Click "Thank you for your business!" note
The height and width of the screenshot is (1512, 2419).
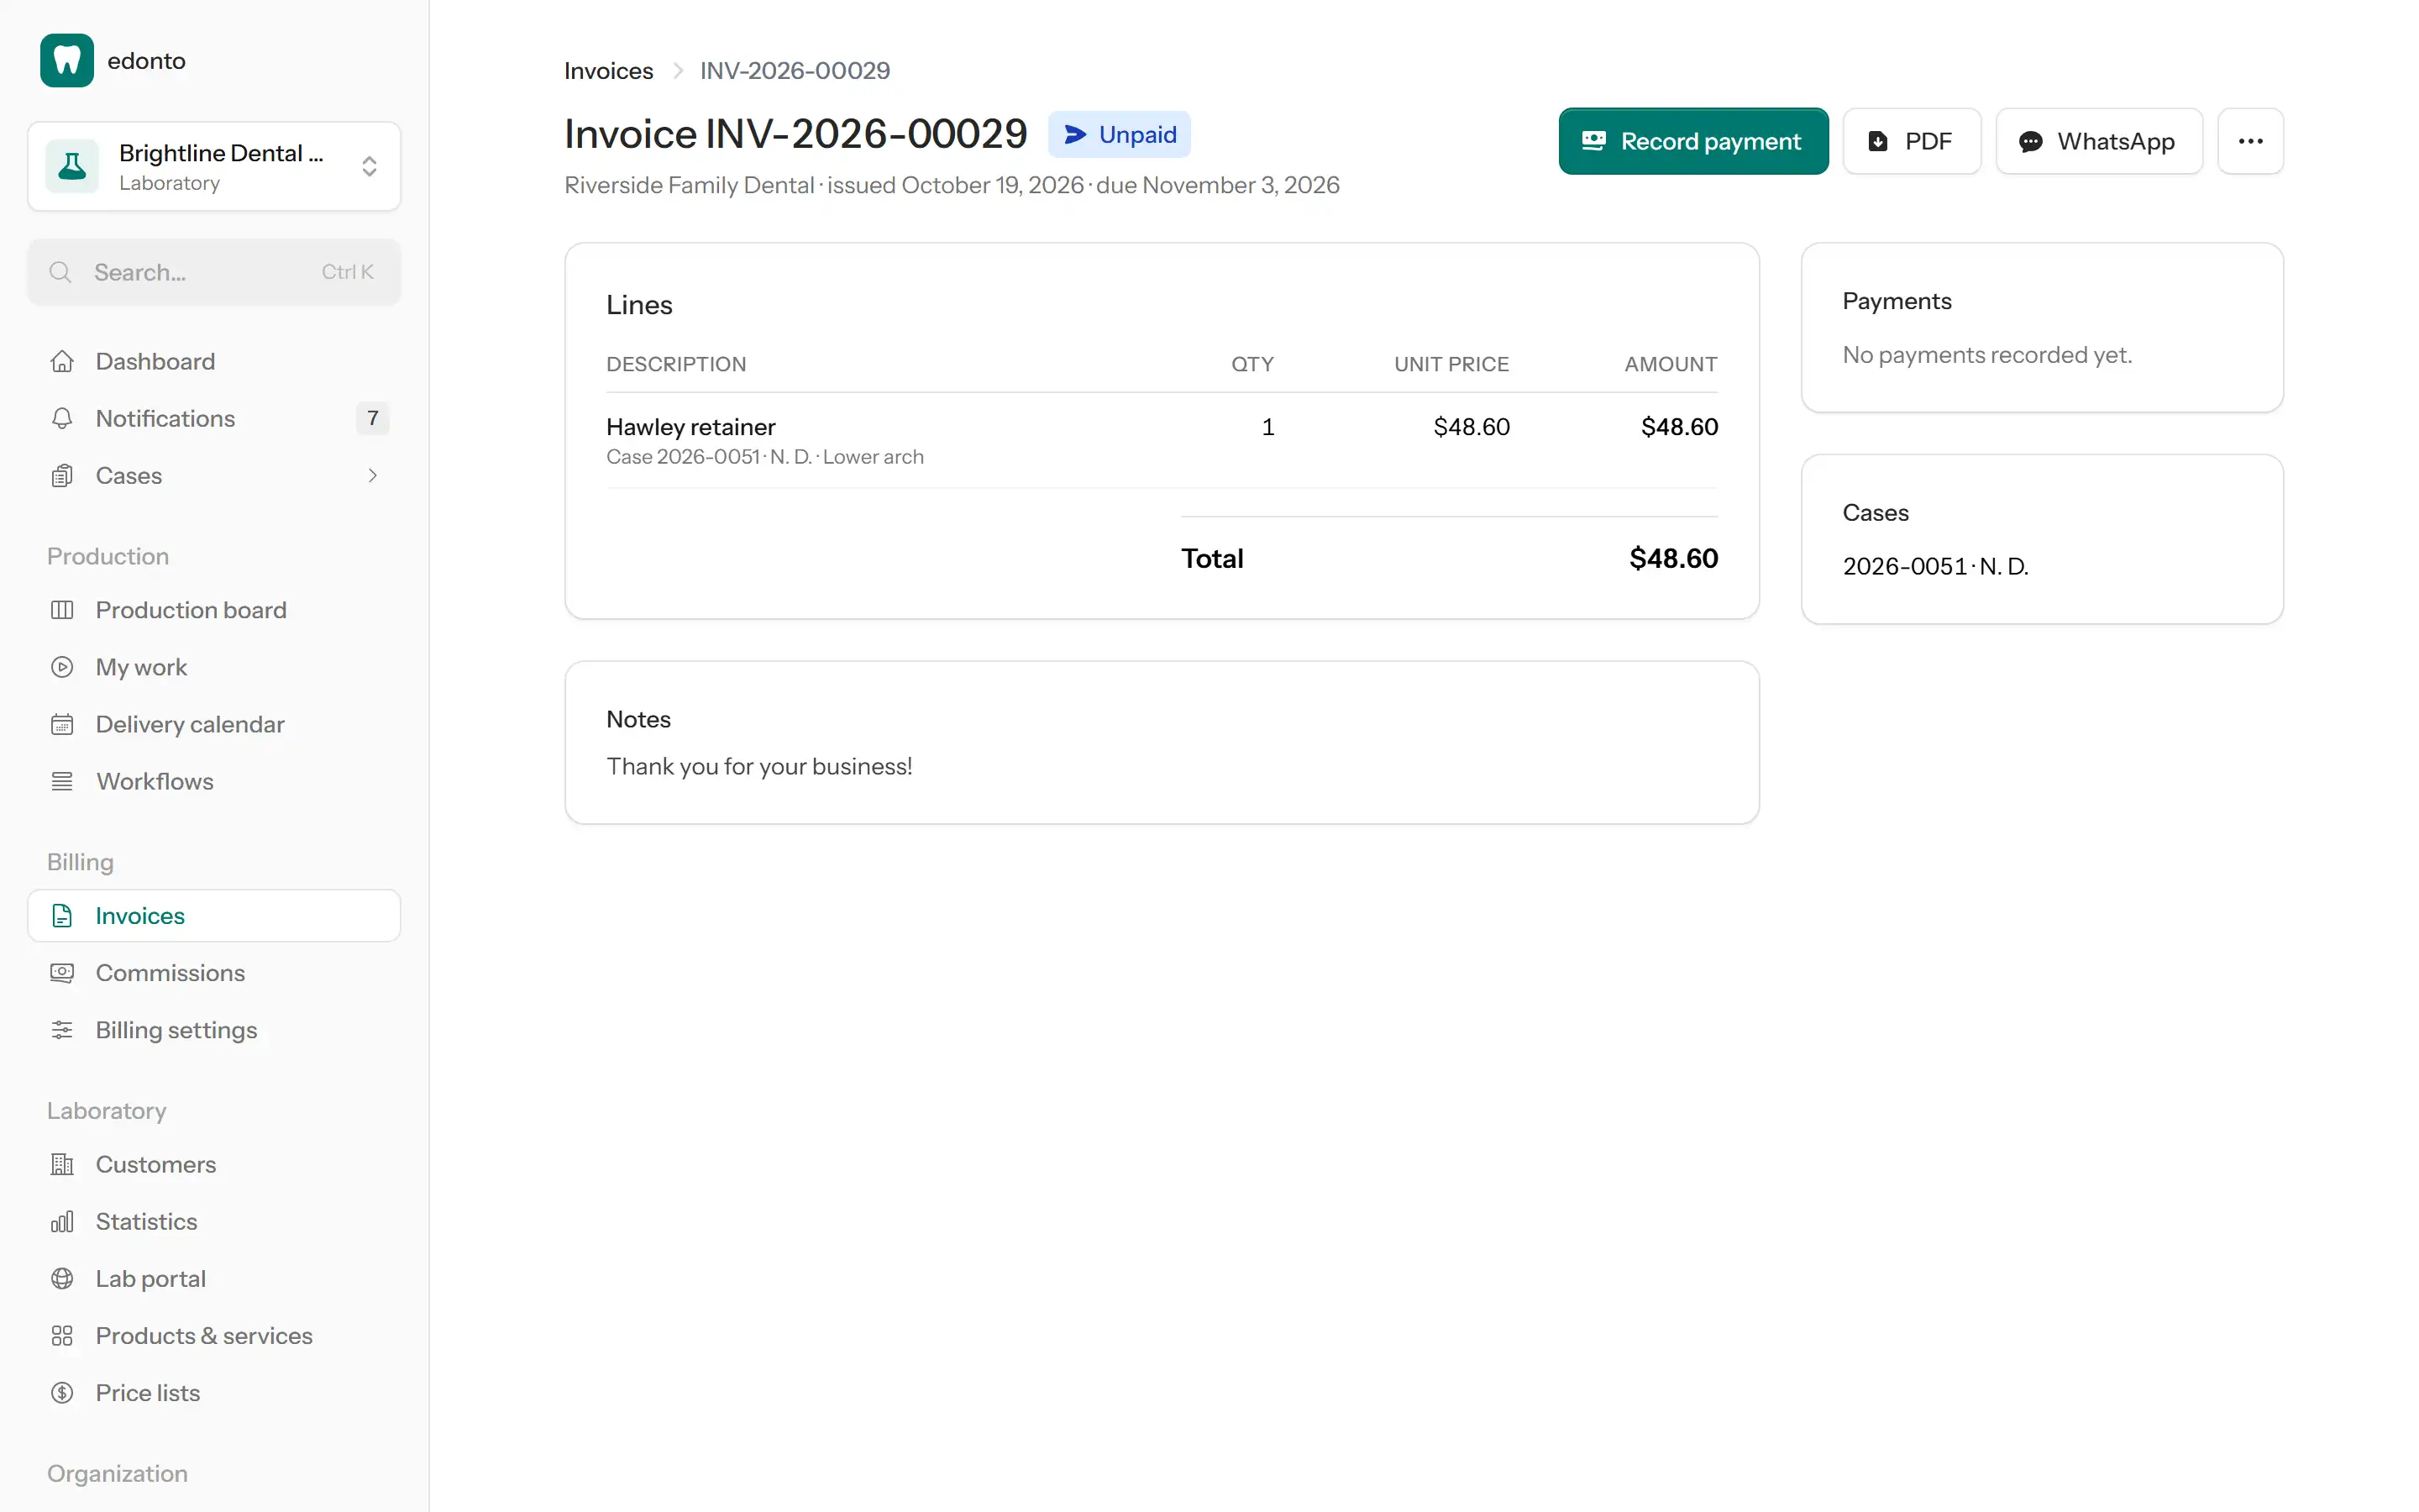pyautogui.click(x=758, y=766)
